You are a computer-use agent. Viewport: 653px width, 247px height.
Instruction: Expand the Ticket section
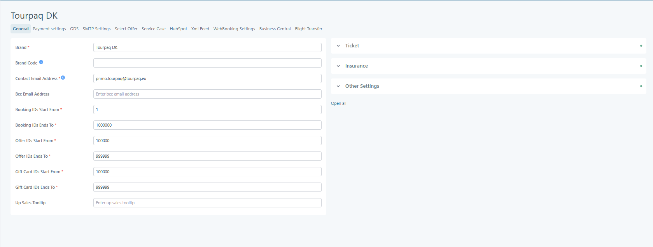352,46
